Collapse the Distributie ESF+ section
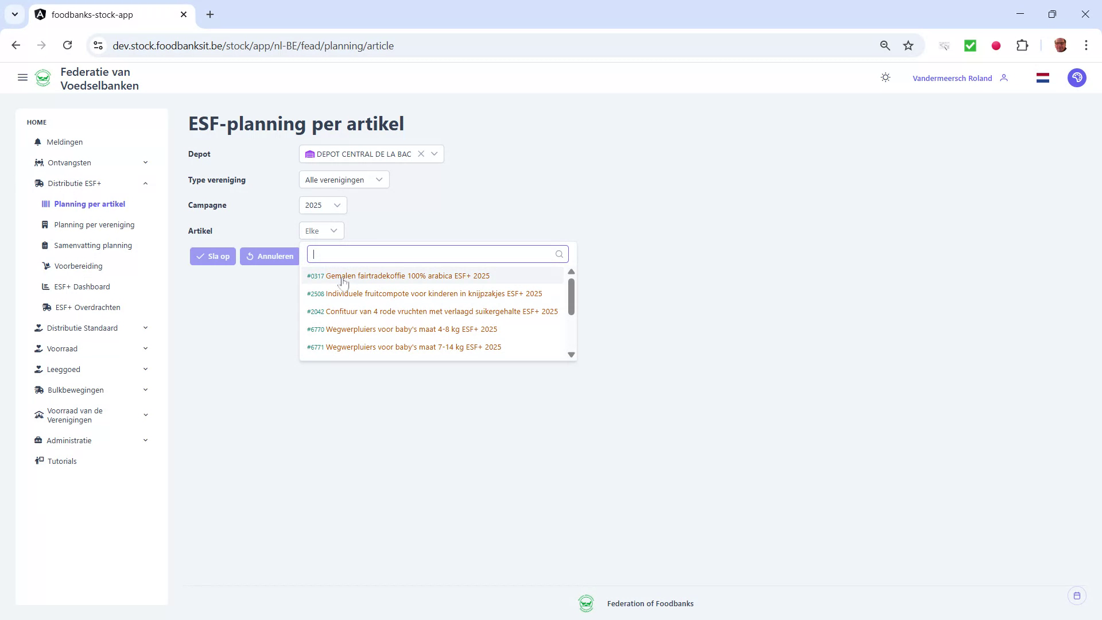The image size is (1102, 620). pyautogui.click(x=145, y=183)
